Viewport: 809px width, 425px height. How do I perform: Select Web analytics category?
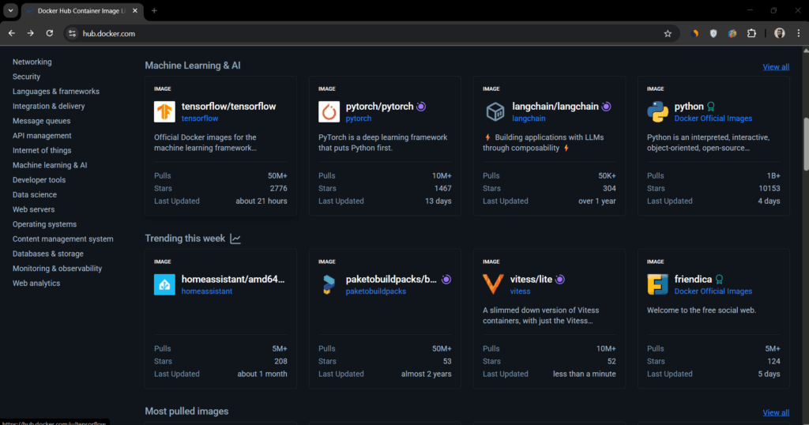pyautogui.click(x=36, y=283)
